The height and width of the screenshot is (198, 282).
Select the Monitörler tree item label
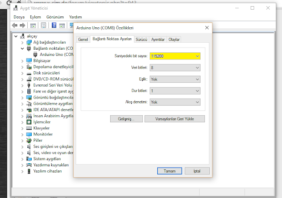click(x=43, y=134)
